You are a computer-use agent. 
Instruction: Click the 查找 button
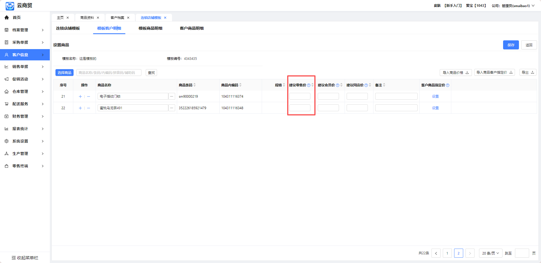click(151, 73)
